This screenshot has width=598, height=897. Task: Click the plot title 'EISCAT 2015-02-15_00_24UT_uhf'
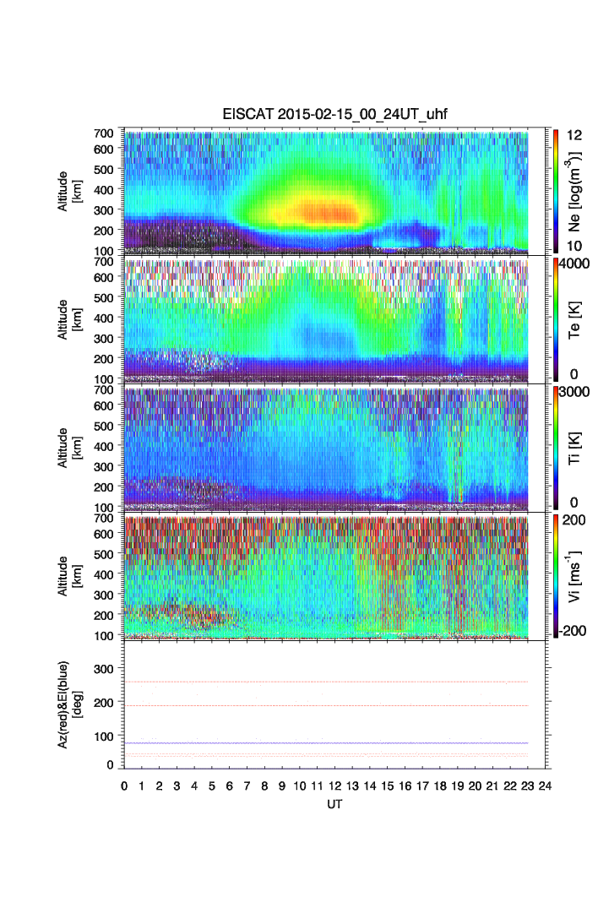point(334,114)
